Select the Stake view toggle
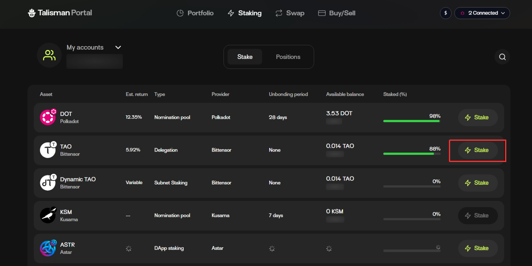 (245, 57)
